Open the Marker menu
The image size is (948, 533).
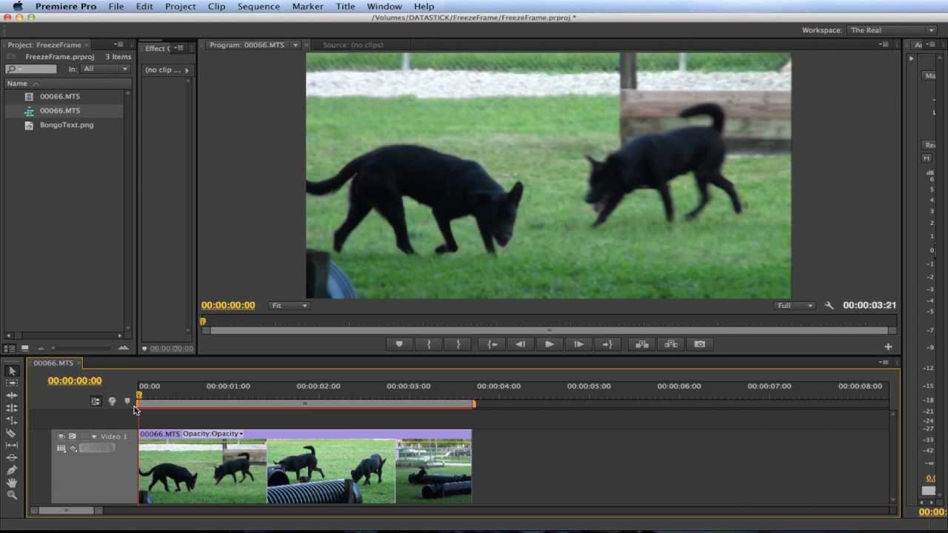pyautogui.click(x=307, y=7)
